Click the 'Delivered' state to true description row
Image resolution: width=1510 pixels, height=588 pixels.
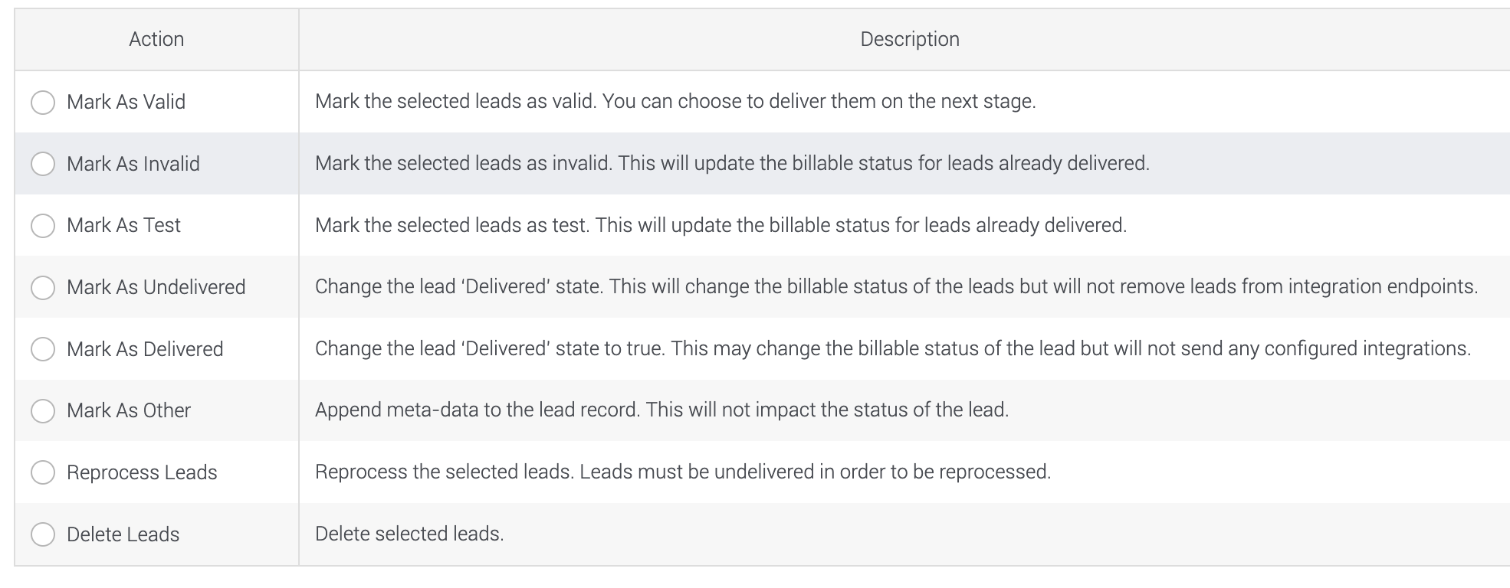pyautogui.click(x=893, y=348)
